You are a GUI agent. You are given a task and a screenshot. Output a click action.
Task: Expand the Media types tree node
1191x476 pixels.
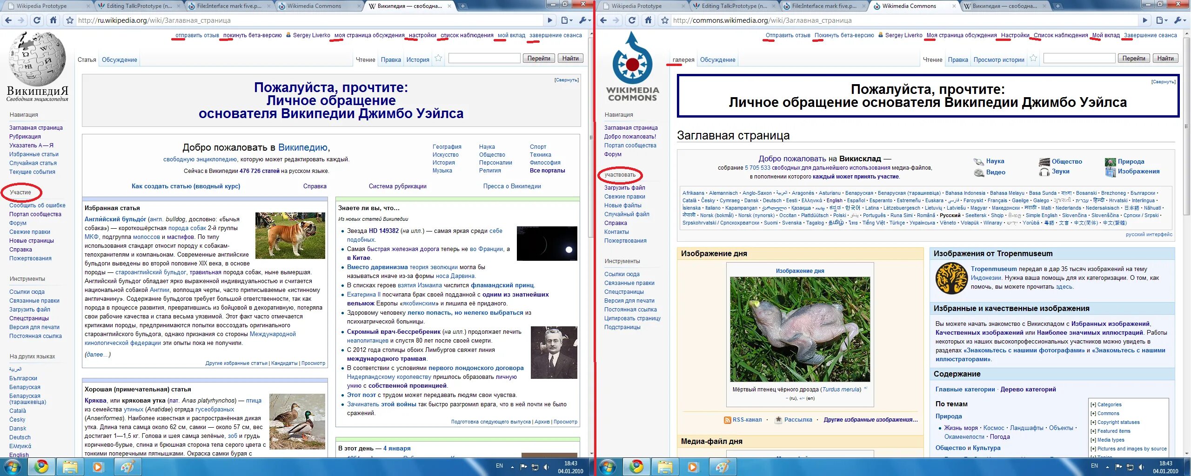pyautogui.click(x=1093, y=440)
